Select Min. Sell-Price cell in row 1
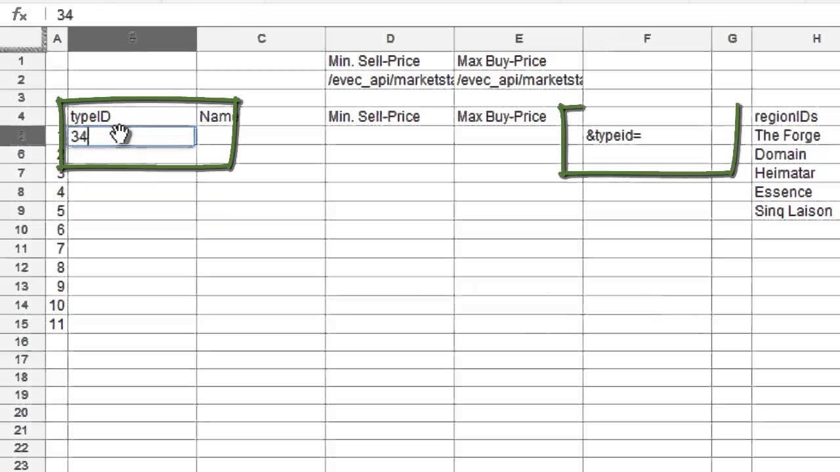The image size is (840, 472). pyautogui.click(x=390, y=61)
